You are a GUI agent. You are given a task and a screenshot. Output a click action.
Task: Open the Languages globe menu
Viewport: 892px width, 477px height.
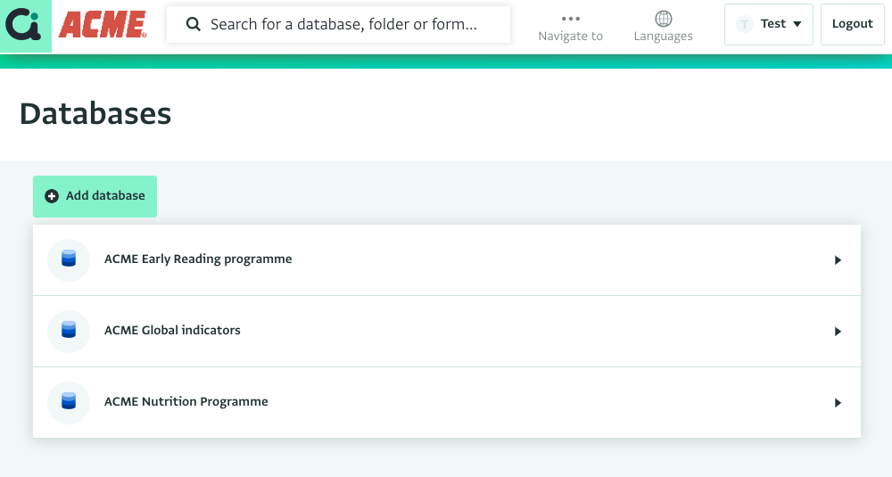click(664, 27)
